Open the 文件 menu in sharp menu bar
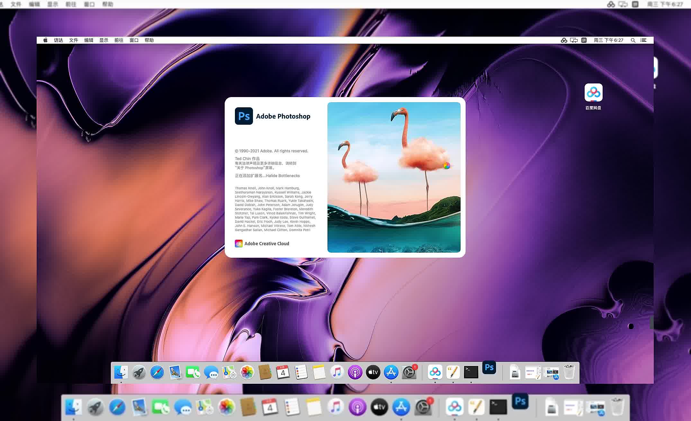 74,40
